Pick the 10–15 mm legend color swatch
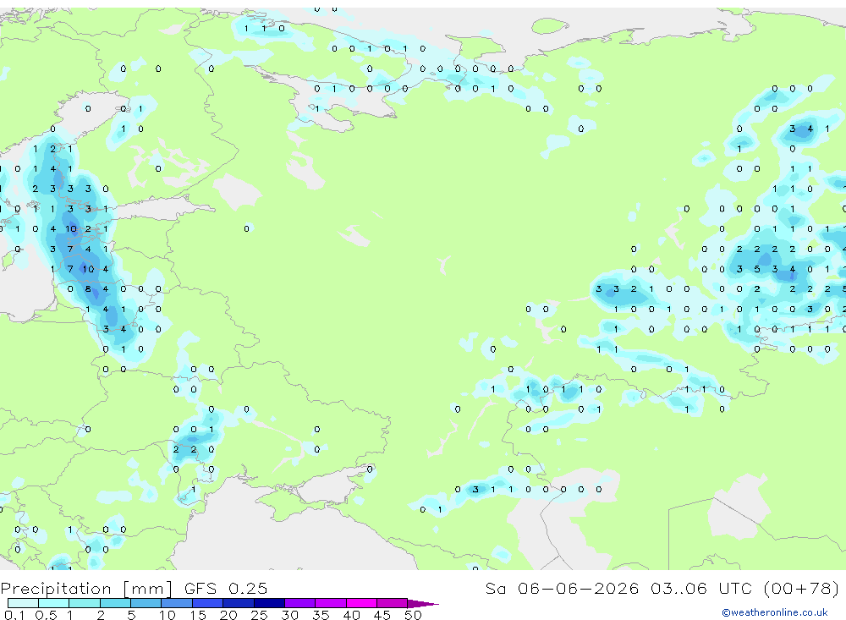This screenshot has width=846, height=620. [177, 603]
